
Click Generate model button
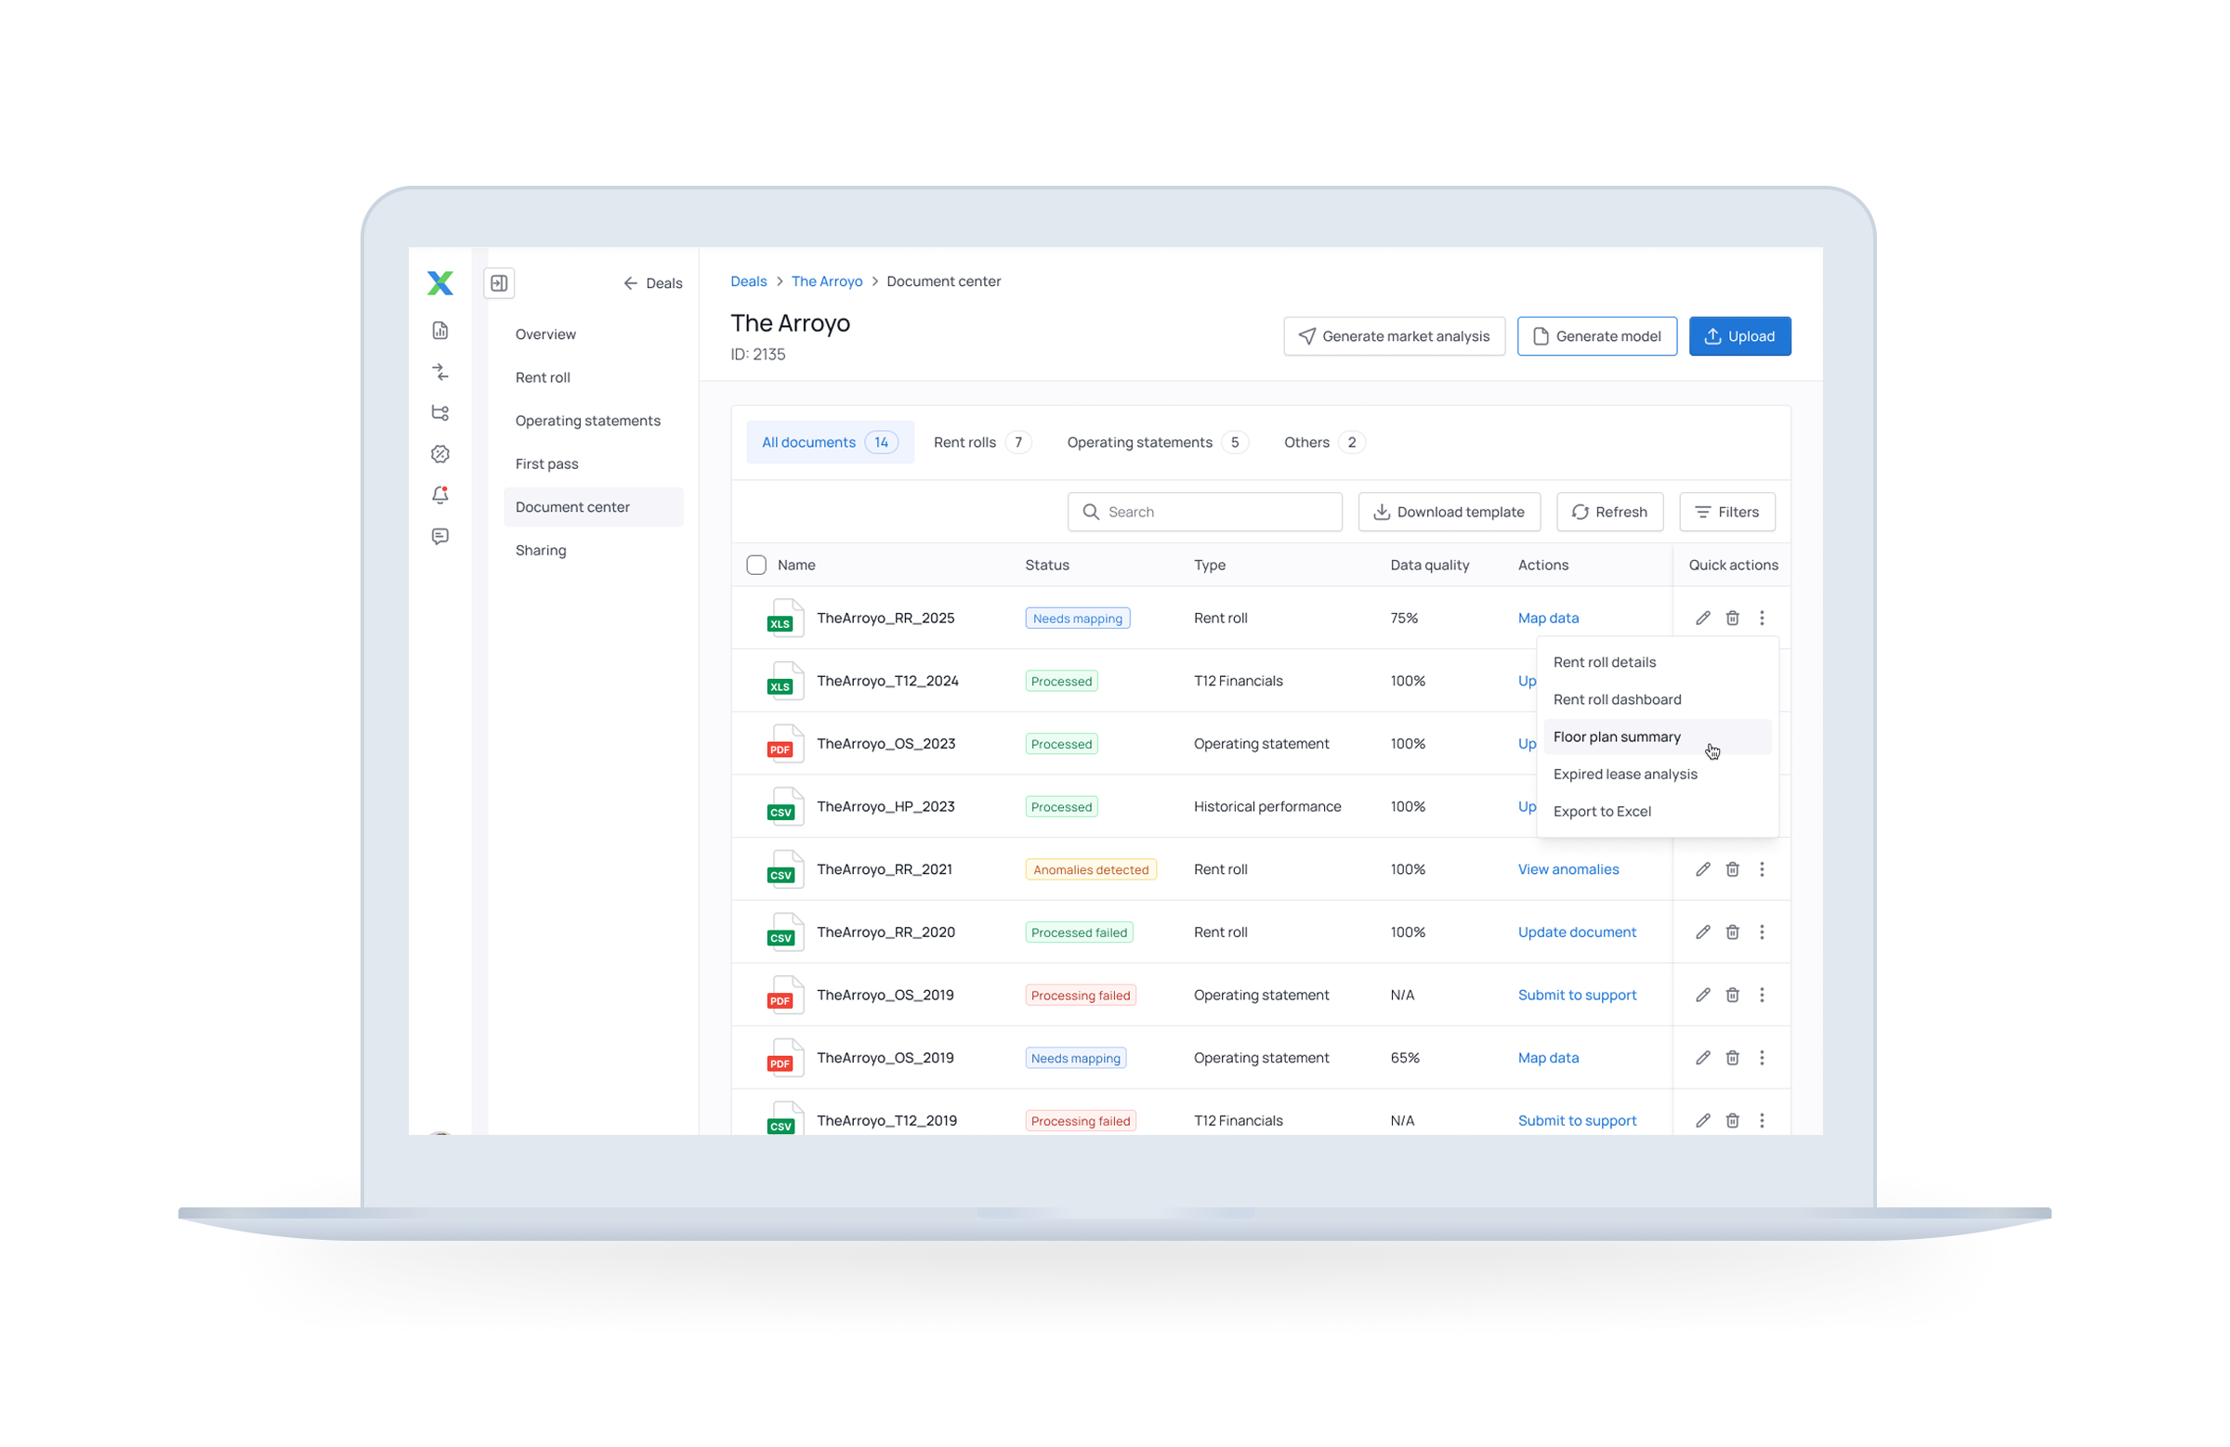tap(1596, 336)
